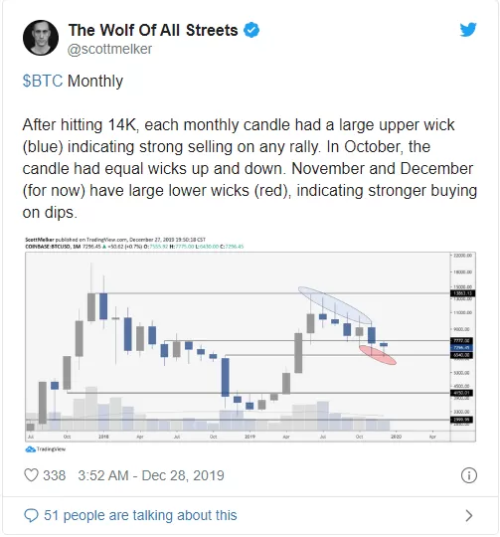500x537 pixels.
Task: Click 51 people are talking about this
Action: pyautogui.click(x=140, y=515)
